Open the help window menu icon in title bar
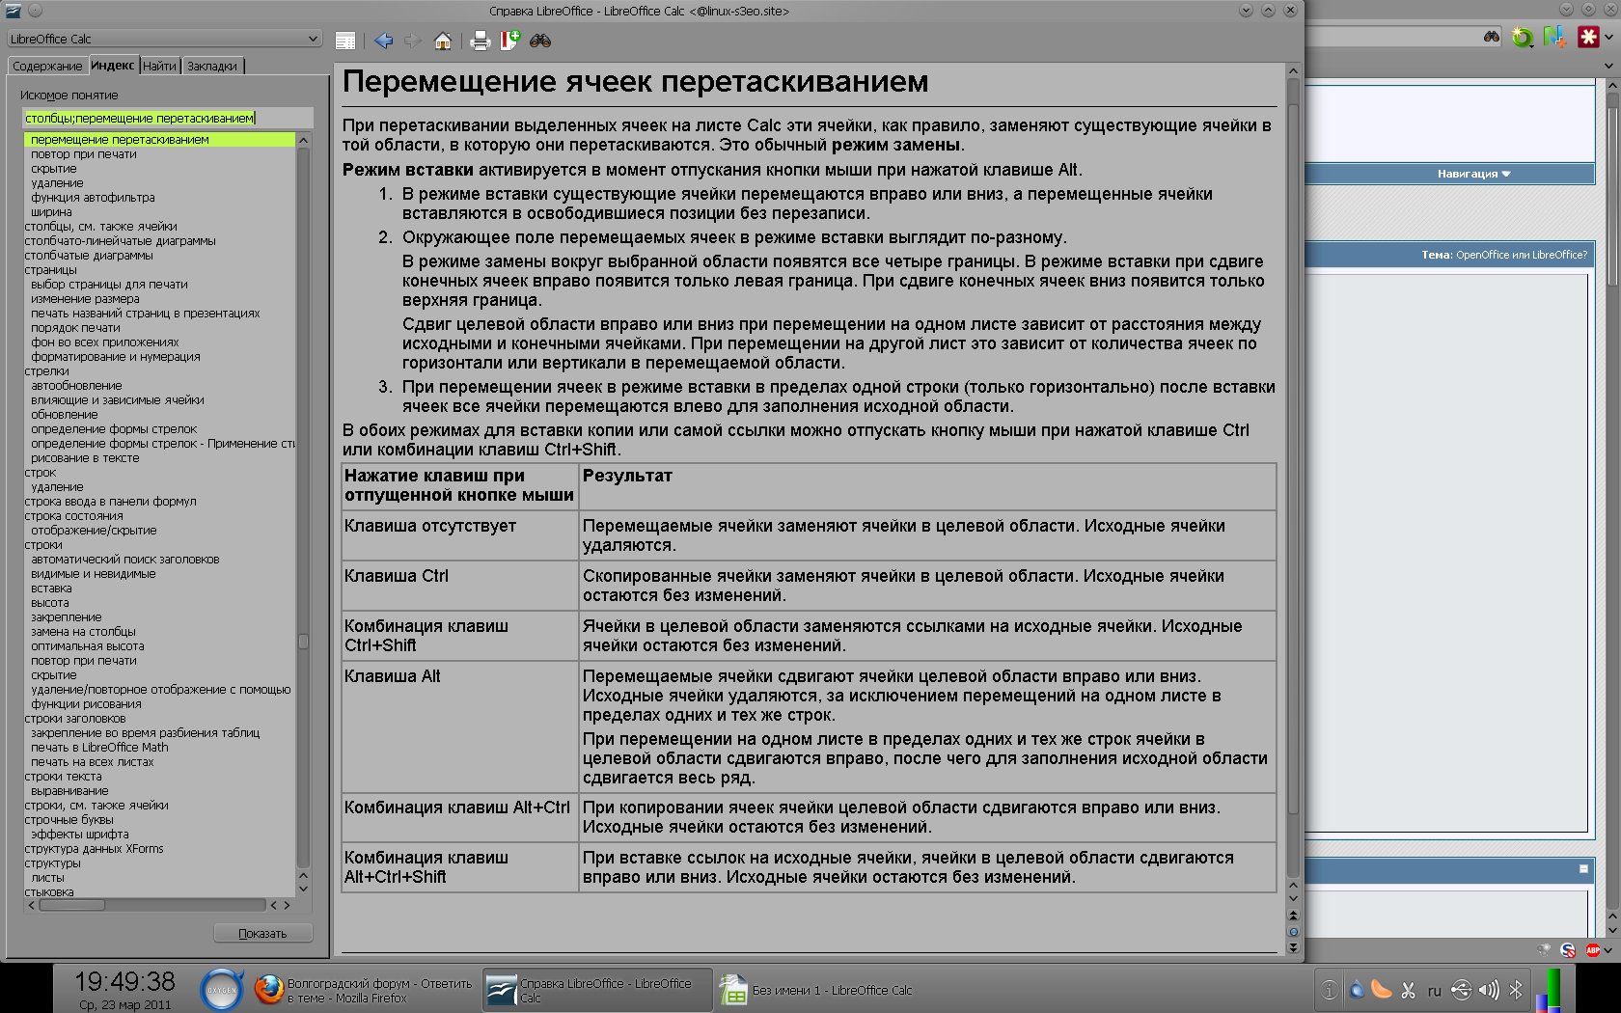This screenshot has width=1621, height=1013. click(x=14, y=11)
